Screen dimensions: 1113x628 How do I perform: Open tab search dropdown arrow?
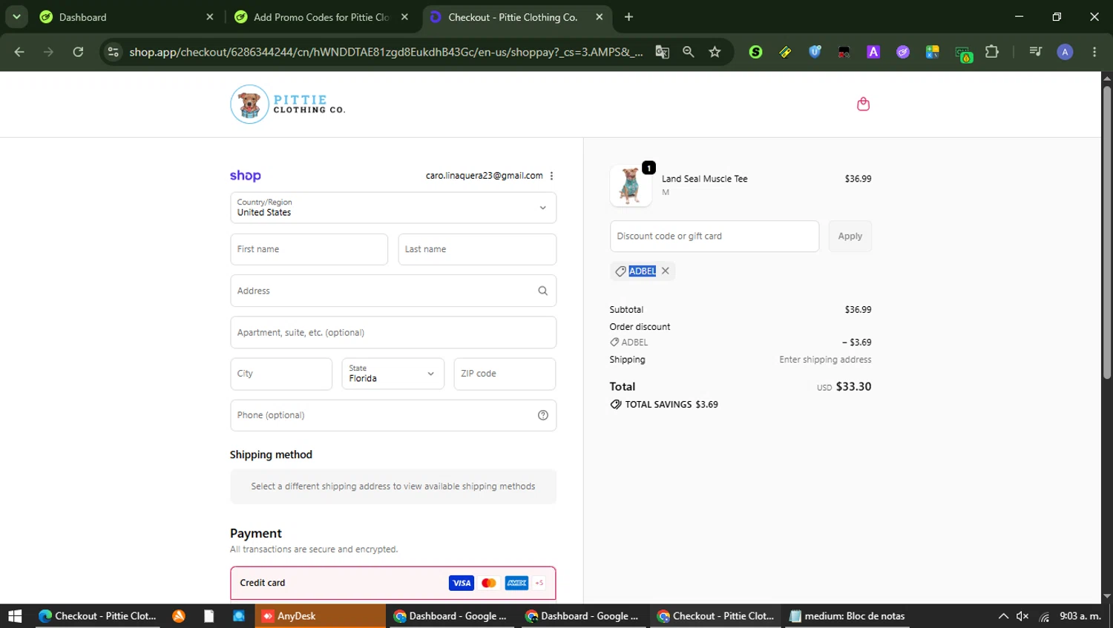point(16,16)
